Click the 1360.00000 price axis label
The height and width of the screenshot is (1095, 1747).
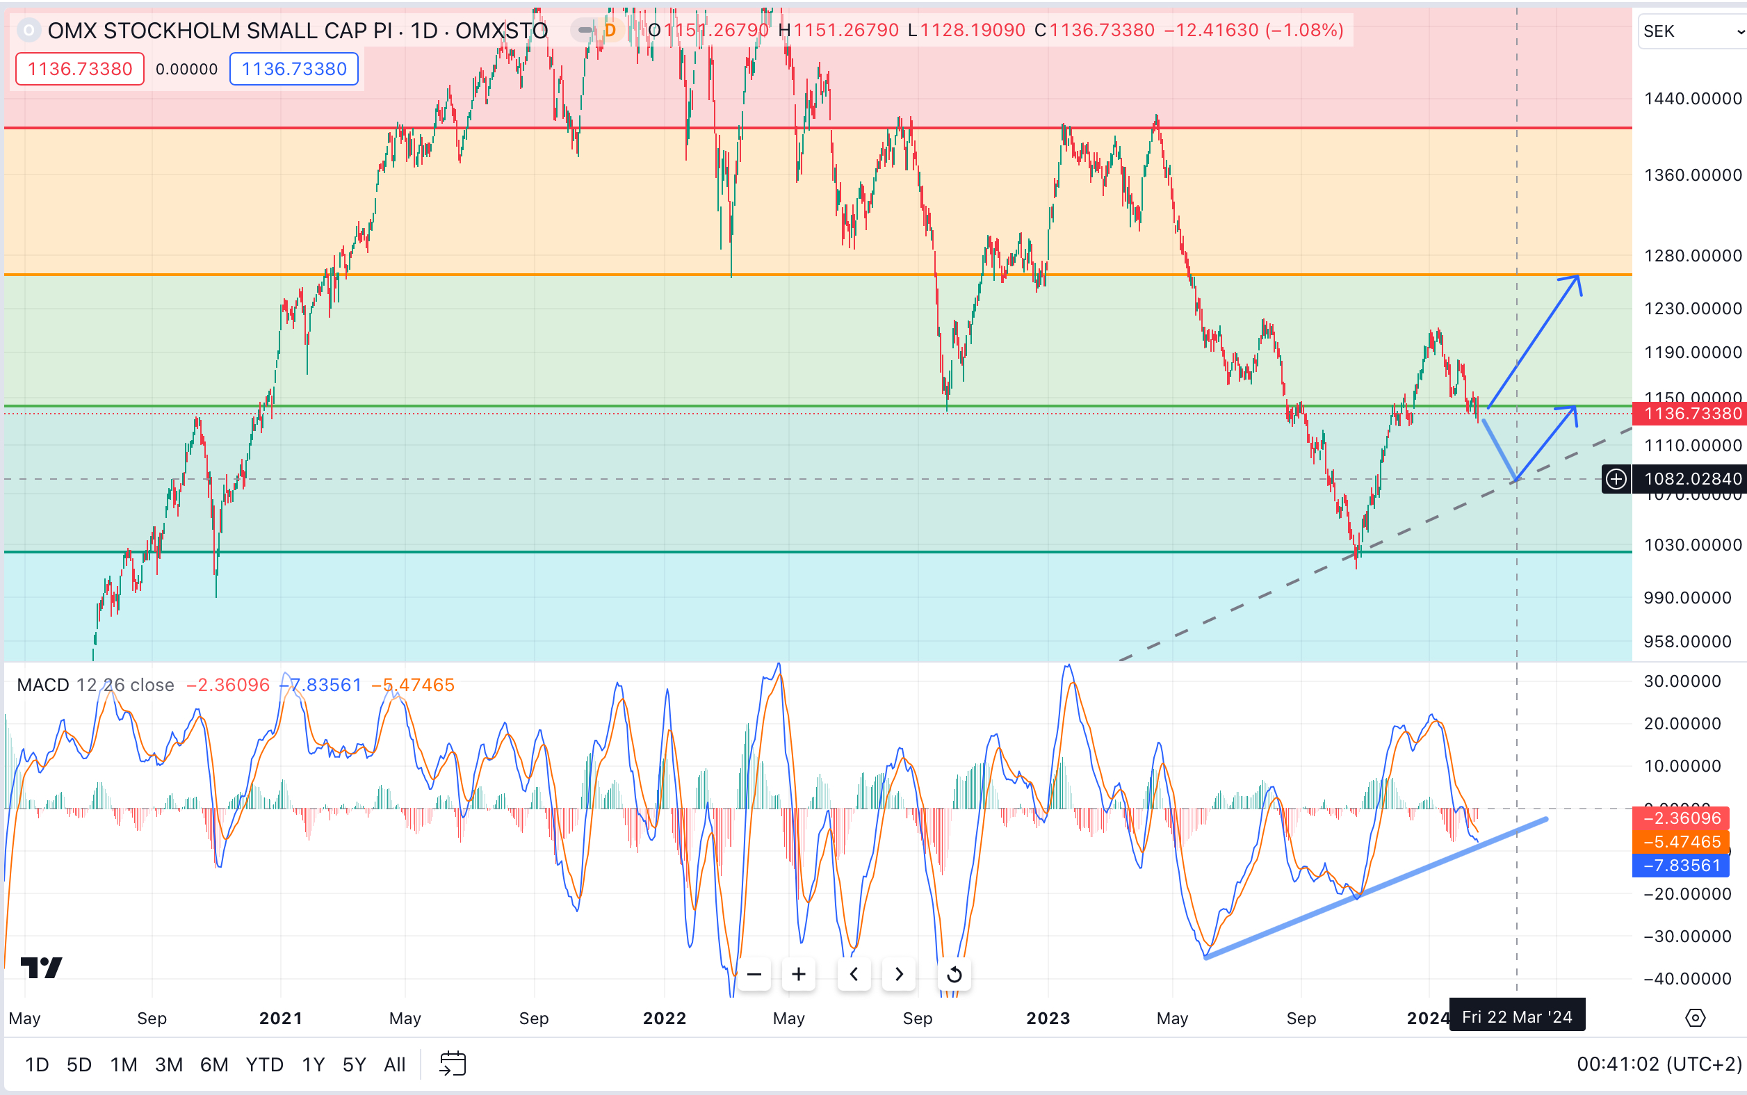(x=1693, y=175)
